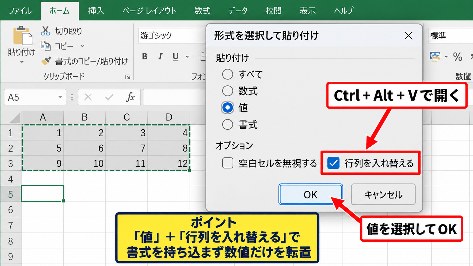Image resolution: width=473 pixels, height=266 pixels.
Task: Close the paste special dialog
Action: (x=408, y=36)
